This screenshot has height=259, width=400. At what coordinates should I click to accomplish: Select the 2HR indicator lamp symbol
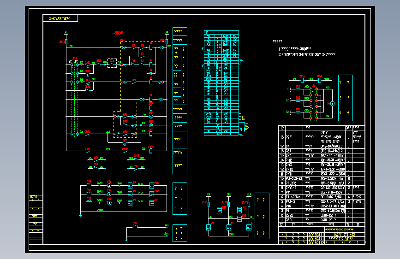click(x=151, y=117)
